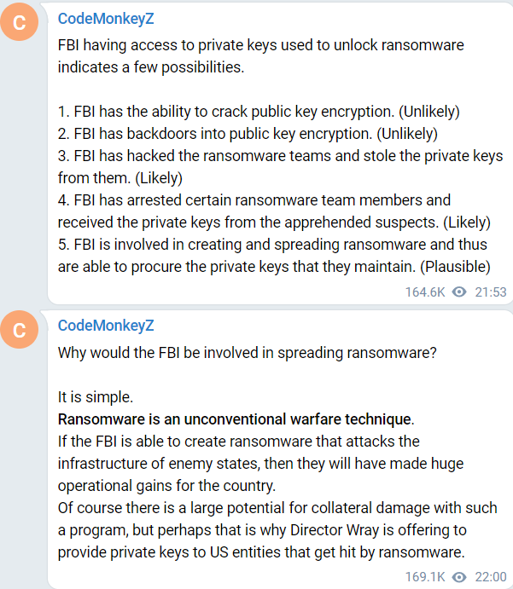The width and height of the screenshot is (513, 589).
Task: Click the first message's opening line about private keys
Action: [260, 45]
